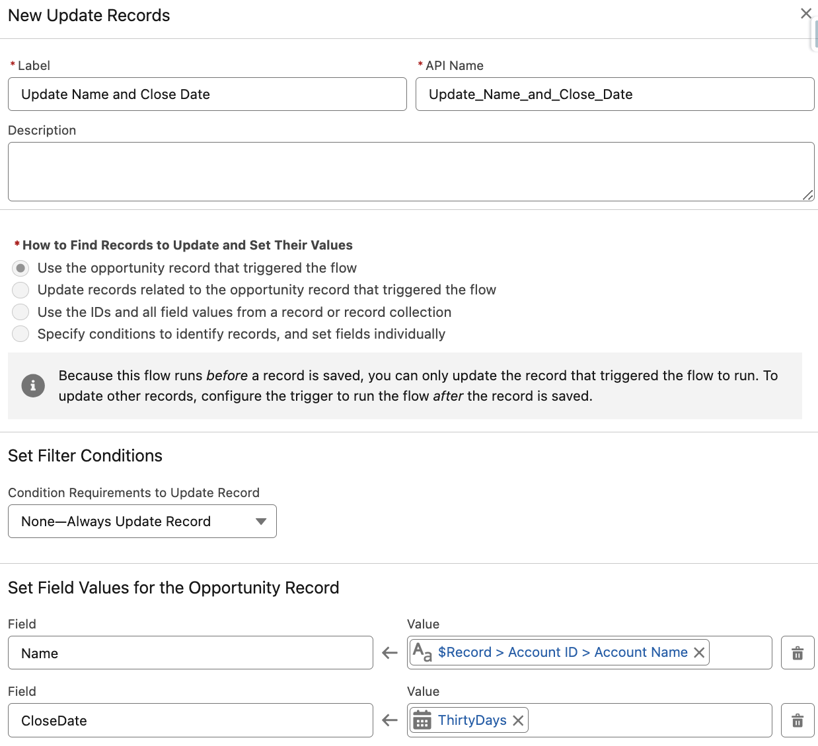Click the Label input field

(x=207, y=94)
